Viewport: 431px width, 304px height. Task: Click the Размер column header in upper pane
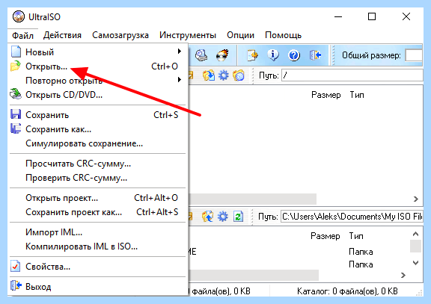[326, 95]
